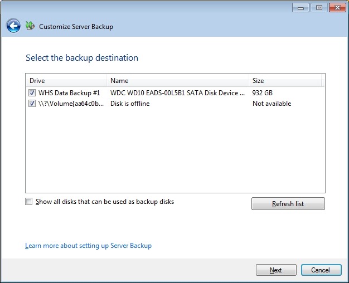Click the Not available size value
Image resolution: width=349 pixels, height=283 pixels.
point(272,104)
